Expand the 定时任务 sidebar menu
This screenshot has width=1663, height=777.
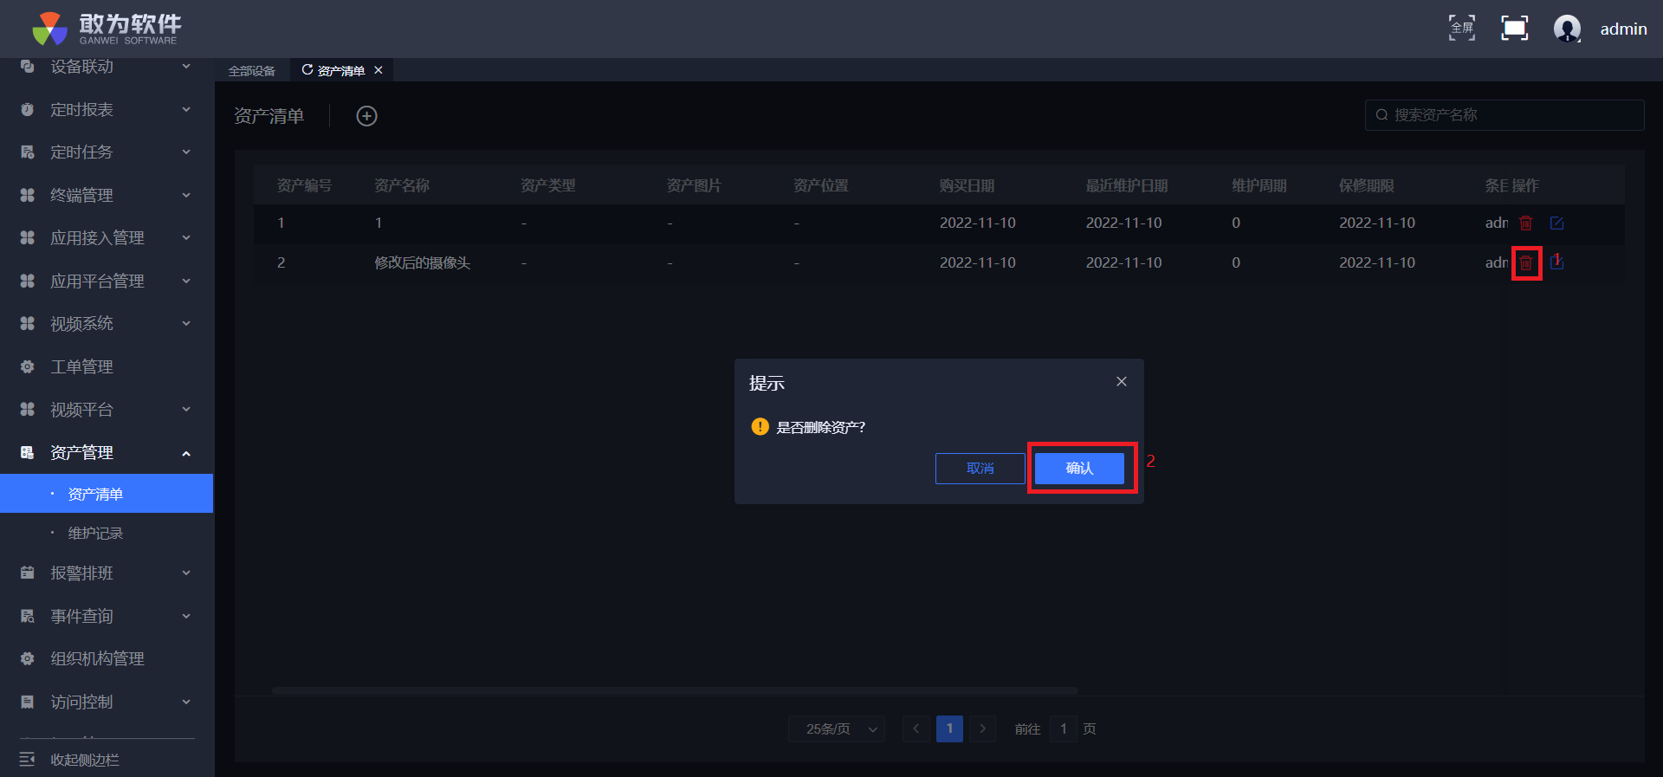coord(107,152)
